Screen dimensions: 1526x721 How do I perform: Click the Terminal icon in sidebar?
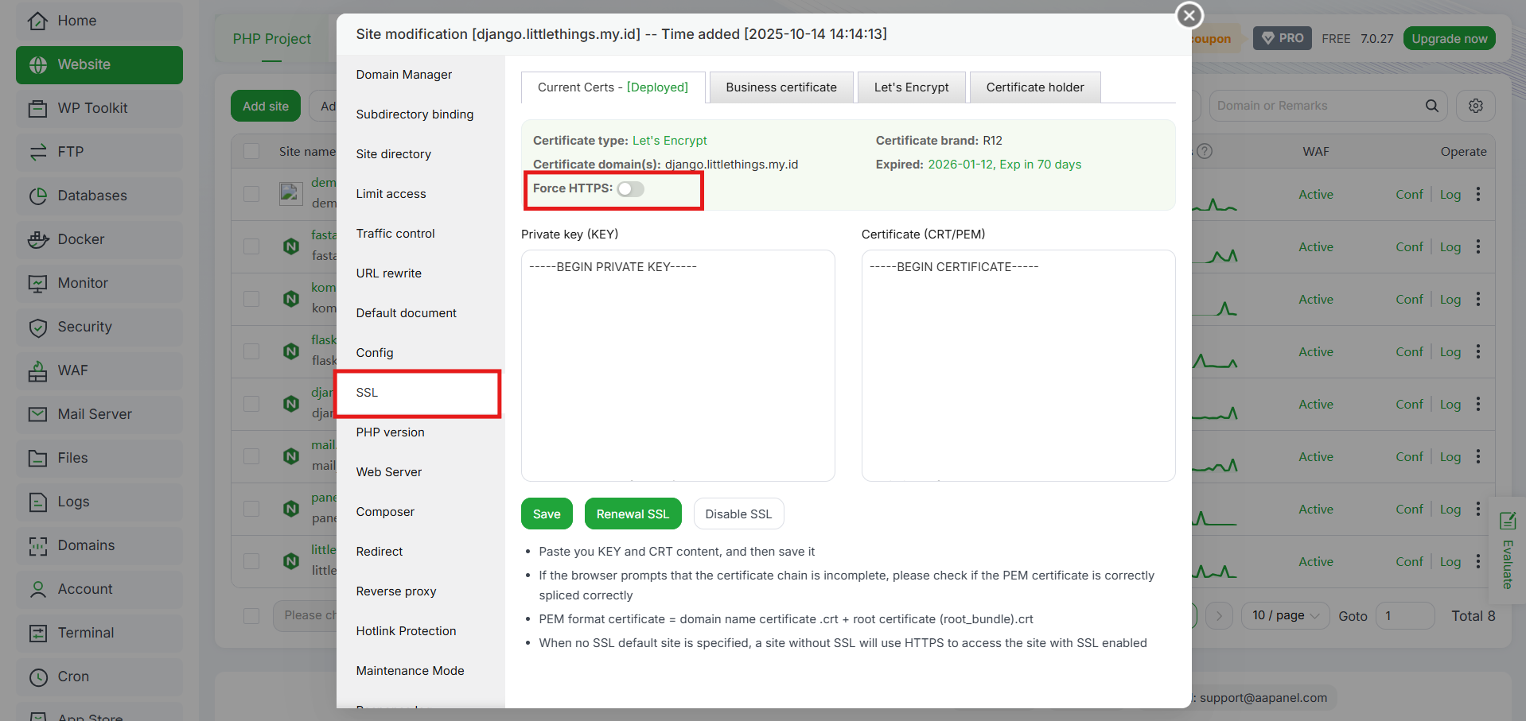(x=37, y=633)
